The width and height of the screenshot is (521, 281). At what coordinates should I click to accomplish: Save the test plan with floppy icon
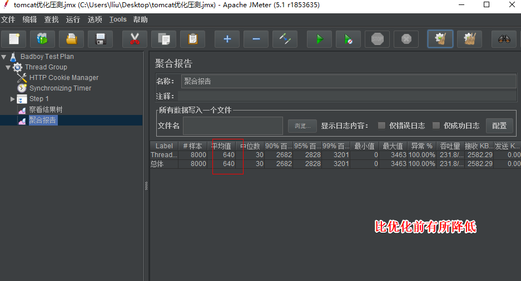click(100, 39)
